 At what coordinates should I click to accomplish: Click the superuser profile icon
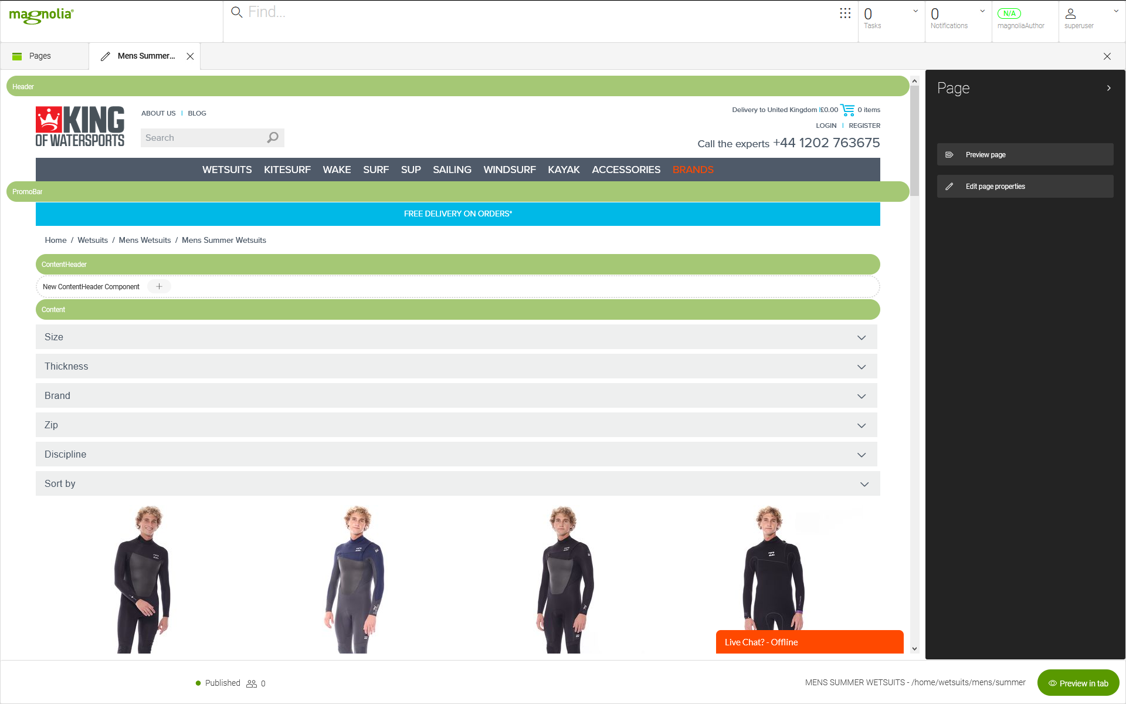point(1070,13)
